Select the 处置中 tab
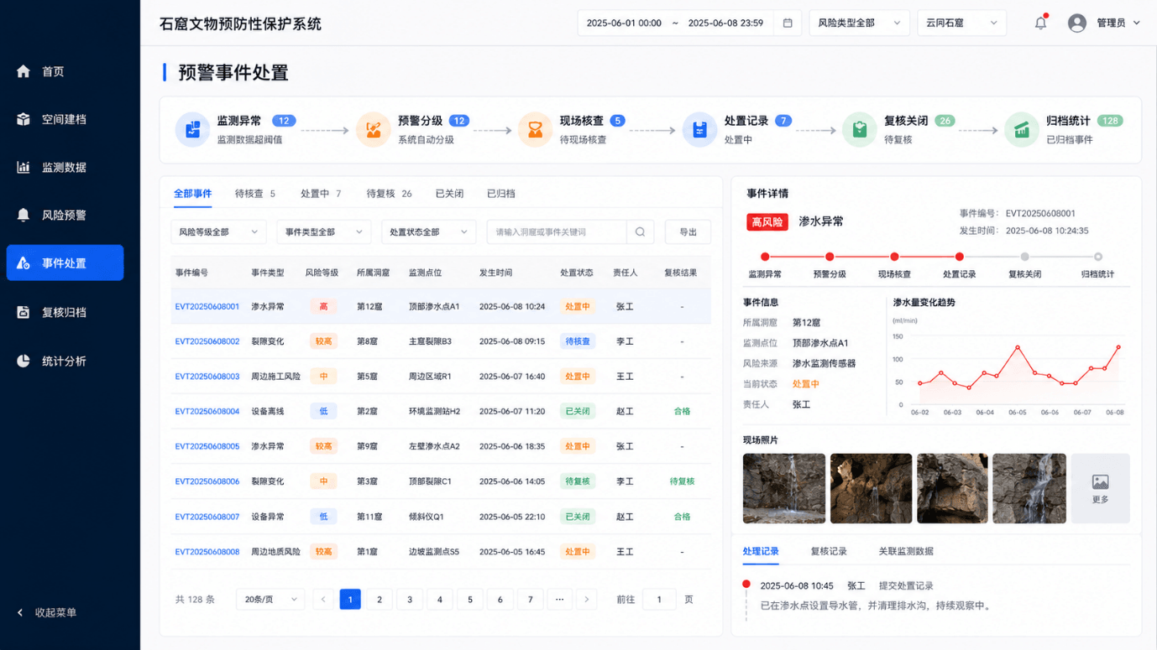 point(321,194)
